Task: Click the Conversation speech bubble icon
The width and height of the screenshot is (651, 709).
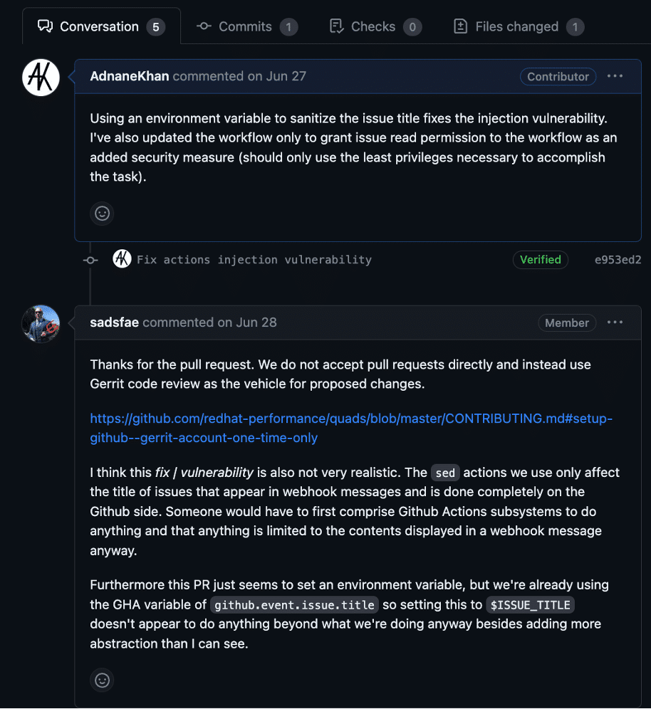Action: tap(45, 26)
